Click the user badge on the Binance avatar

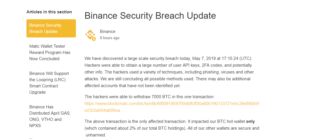tap(94, 39)
